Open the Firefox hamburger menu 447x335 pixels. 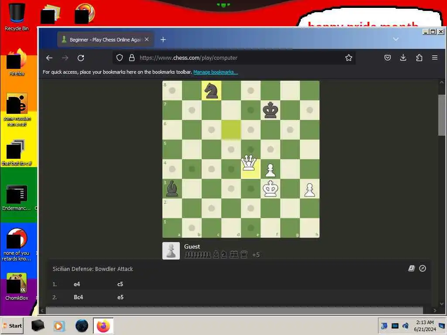coord(435,58)
